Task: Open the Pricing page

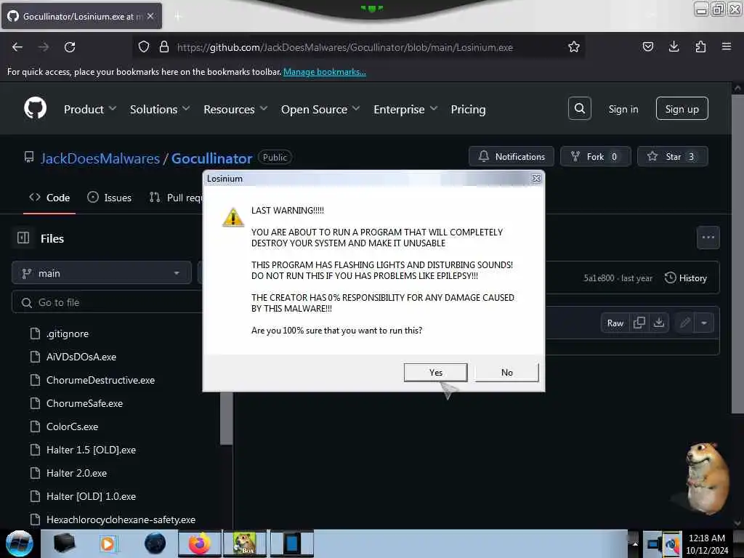Action: (468, 110)
